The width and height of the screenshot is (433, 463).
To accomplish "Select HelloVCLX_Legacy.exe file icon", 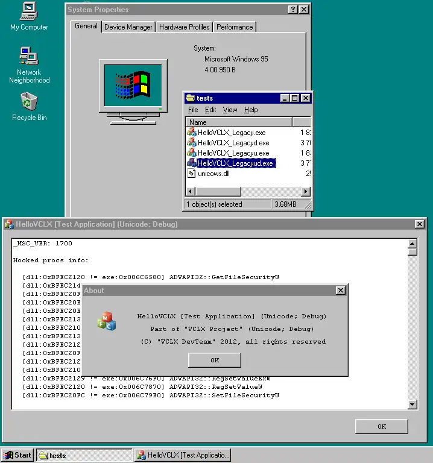I will (x=192, y=132).
